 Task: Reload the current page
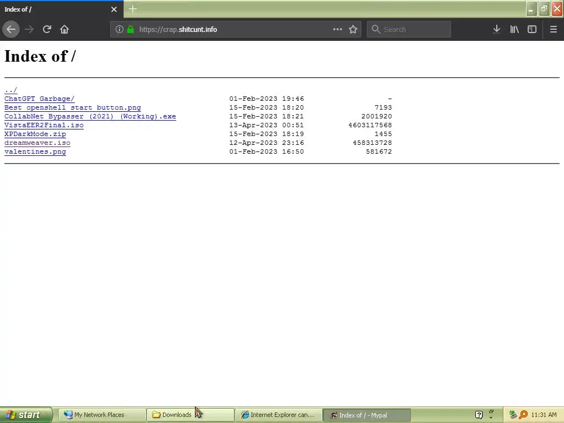(x=47, y=30)
